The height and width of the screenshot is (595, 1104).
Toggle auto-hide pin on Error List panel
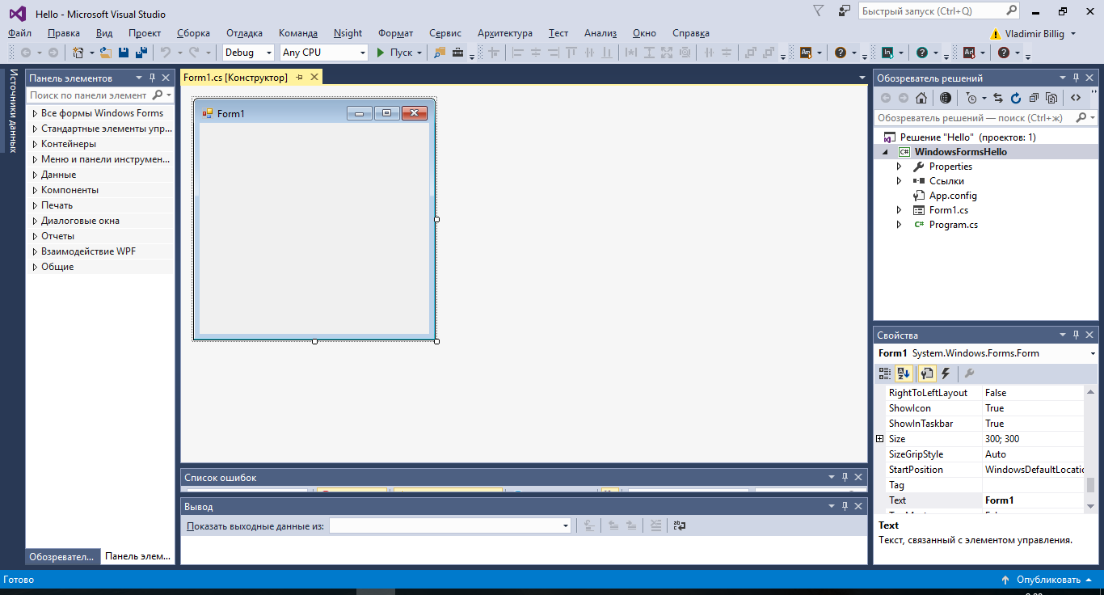(x=845, y=477)
